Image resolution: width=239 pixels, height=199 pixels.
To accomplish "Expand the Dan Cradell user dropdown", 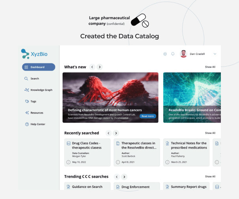I will [x=215, y=54].
